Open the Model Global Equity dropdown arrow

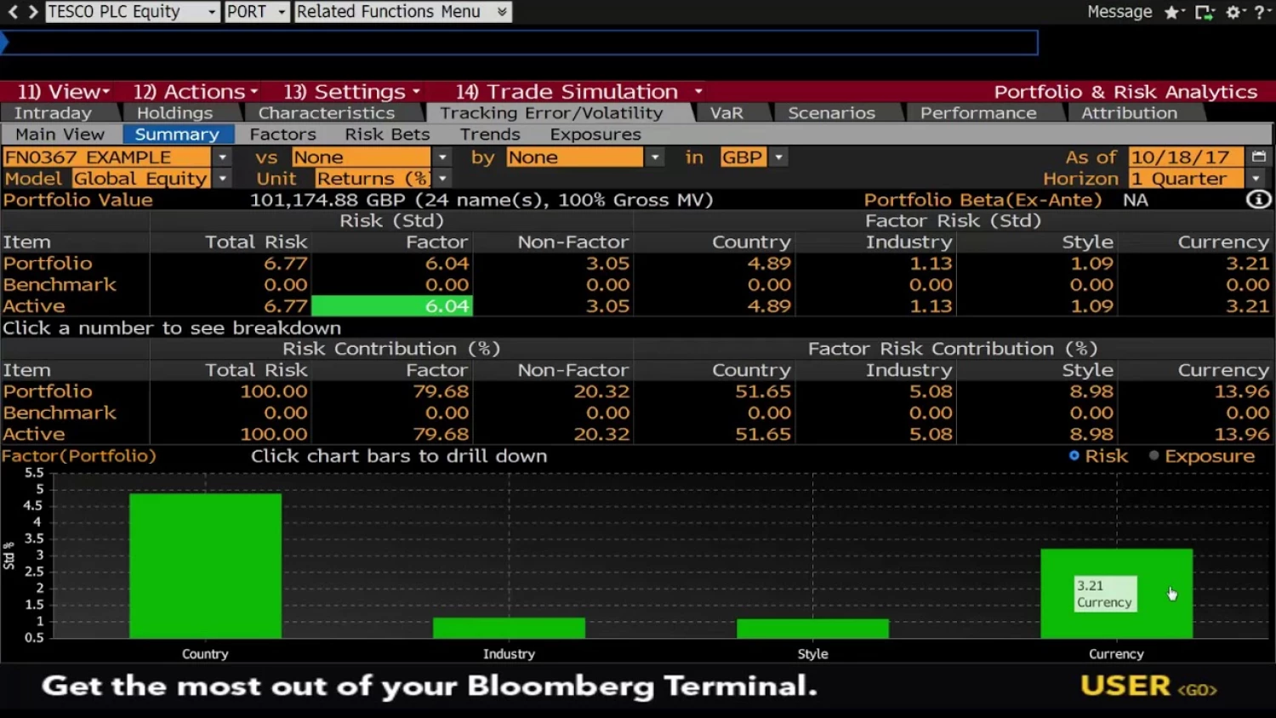point(223,179)
